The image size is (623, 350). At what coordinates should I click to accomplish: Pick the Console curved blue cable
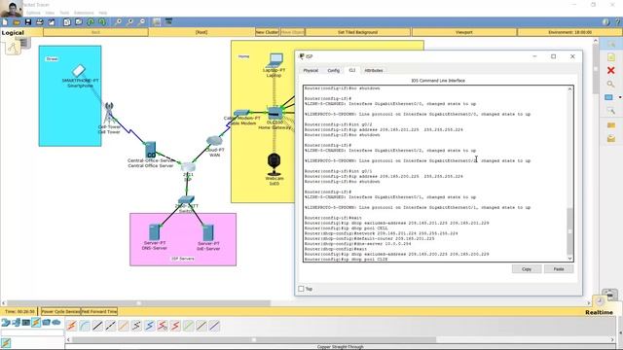pos(85,326)
